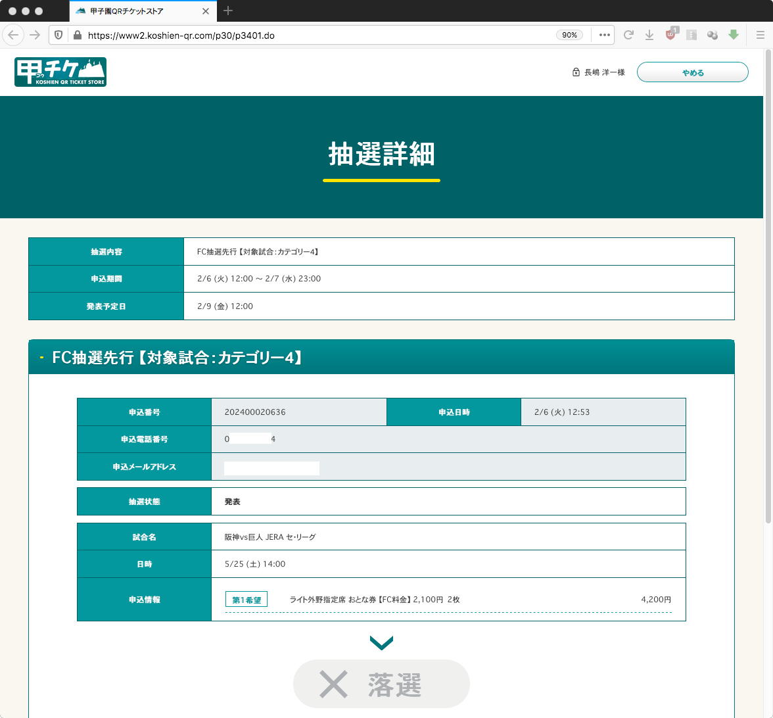Viewport: 773px width, 718px height.
Task: Click the page vertical scrollbar thumb
Action: [768, 286]
